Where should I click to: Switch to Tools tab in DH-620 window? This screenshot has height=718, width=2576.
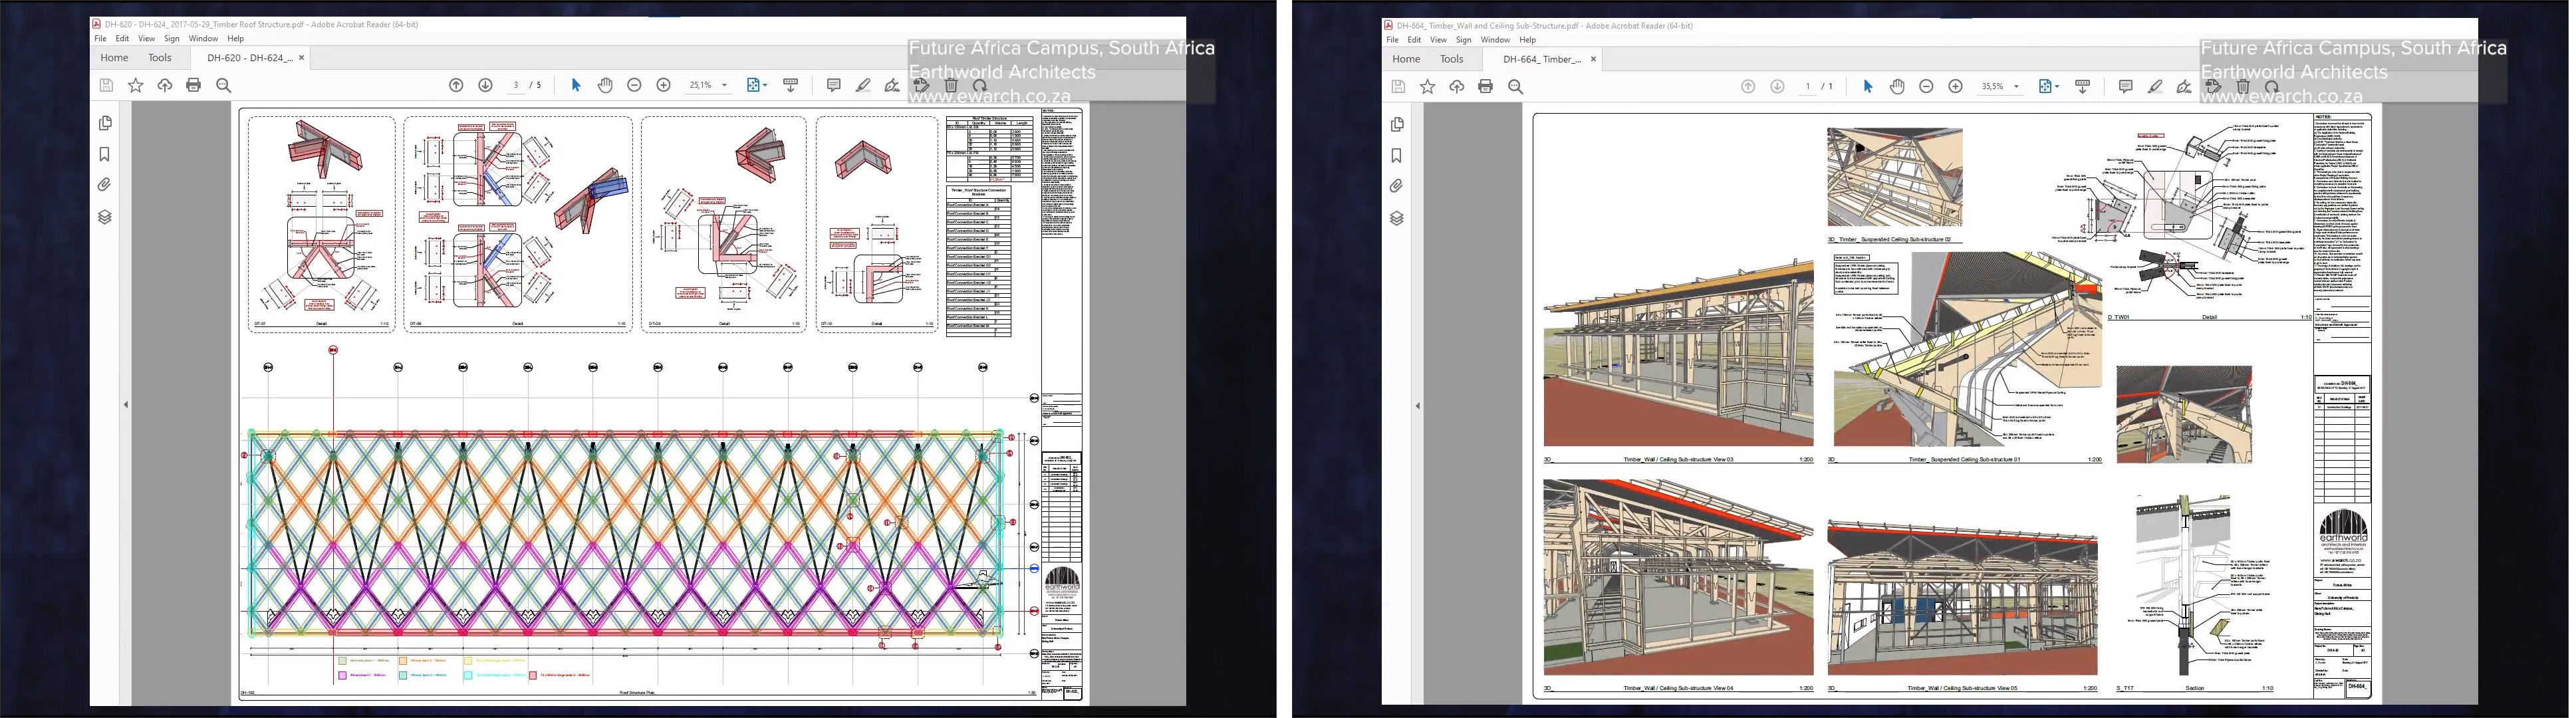click(160, 58)
